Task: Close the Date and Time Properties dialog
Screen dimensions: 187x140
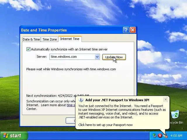Action: [133, 30]
